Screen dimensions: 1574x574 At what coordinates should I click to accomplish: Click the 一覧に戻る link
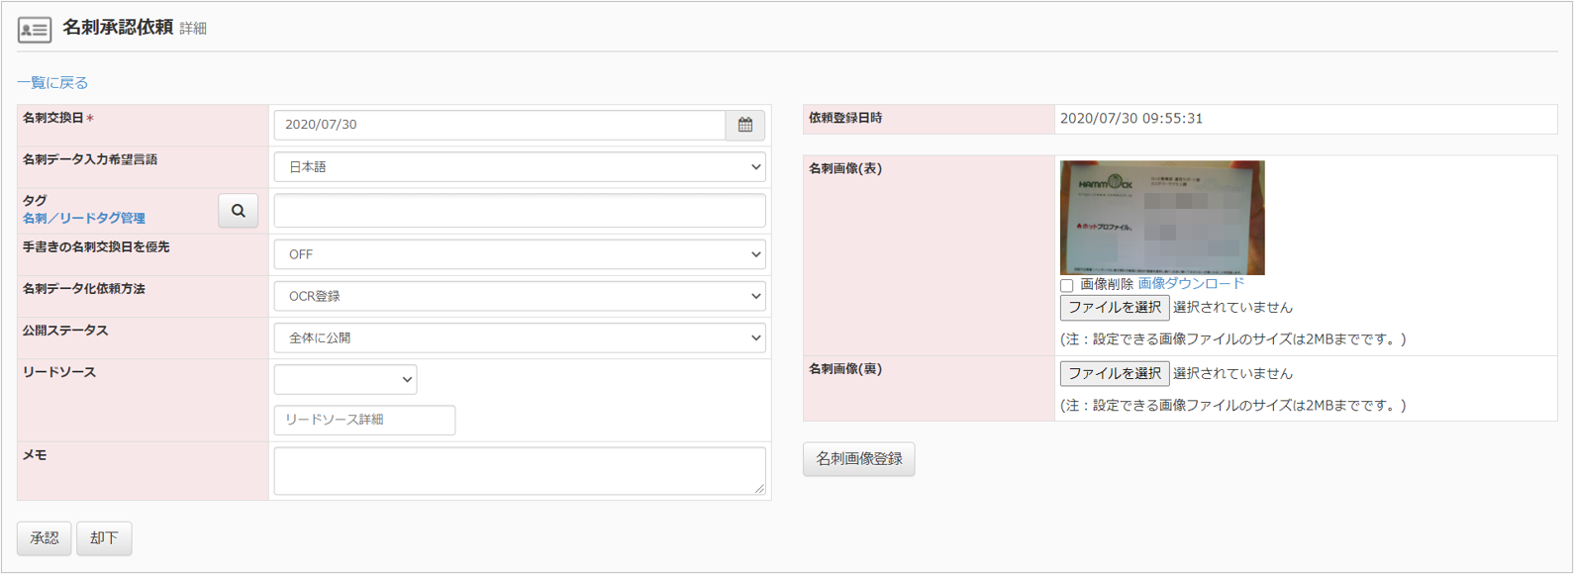pyautogui.click(x=52, y=83)
